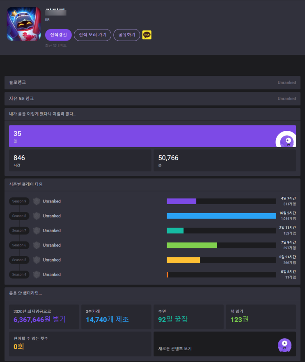This screenshot has width=305, height=362.
Task: Click the orange Season 4 playtime bar
Action: 167,275
